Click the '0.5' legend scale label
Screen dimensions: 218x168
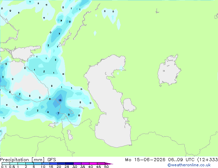pos(12,167)
